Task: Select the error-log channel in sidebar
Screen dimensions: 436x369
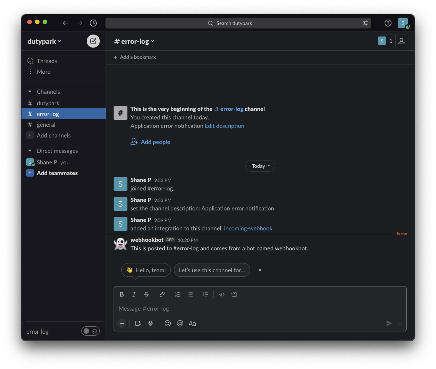Action: point(64,114)
